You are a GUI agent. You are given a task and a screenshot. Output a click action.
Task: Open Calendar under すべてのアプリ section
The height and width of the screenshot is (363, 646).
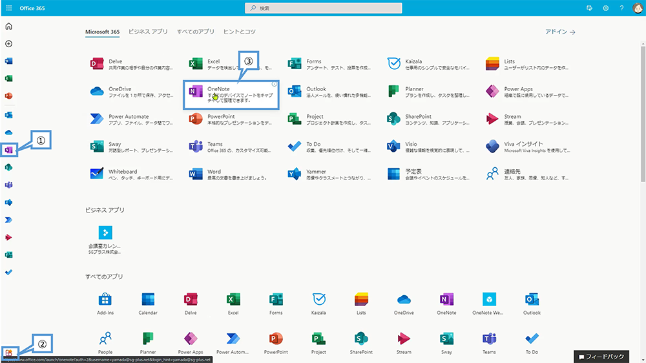(x=148, y=304)
